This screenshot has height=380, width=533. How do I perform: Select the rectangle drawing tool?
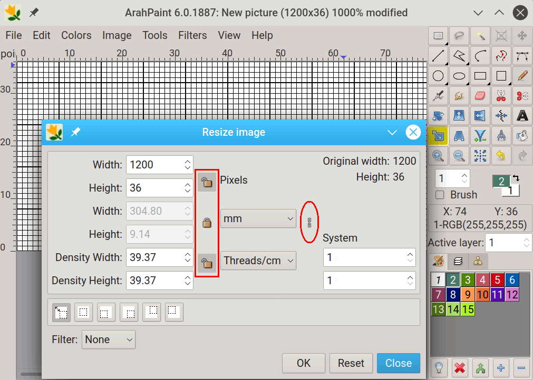point(480,76)
